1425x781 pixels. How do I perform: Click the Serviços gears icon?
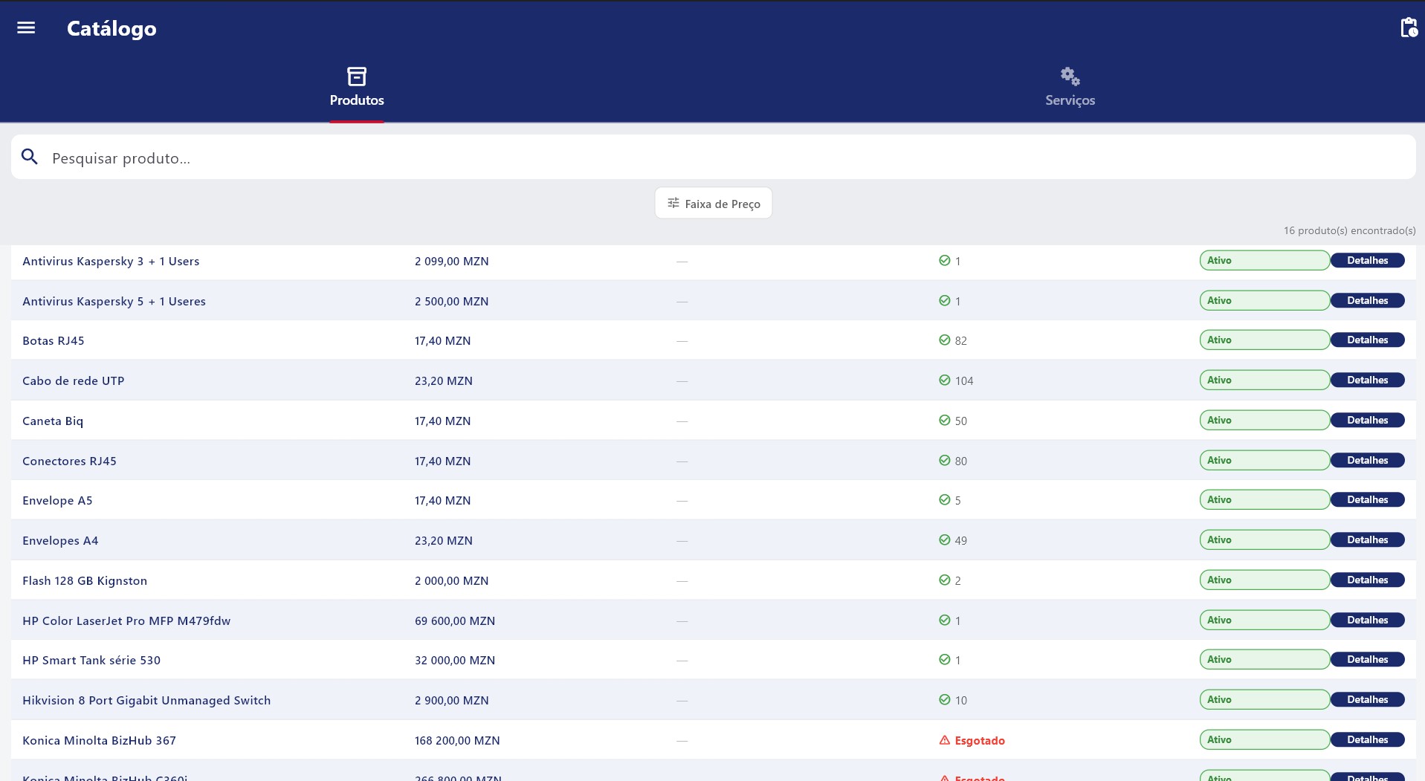click(1070, 77)
